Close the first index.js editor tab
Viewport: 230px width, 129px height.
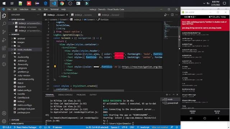(x=67, y=15)
